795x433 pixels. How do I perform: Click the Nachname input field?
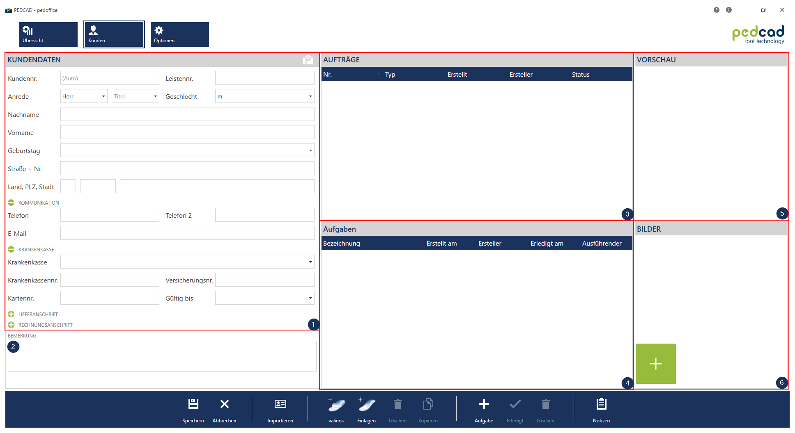[187, 114]
